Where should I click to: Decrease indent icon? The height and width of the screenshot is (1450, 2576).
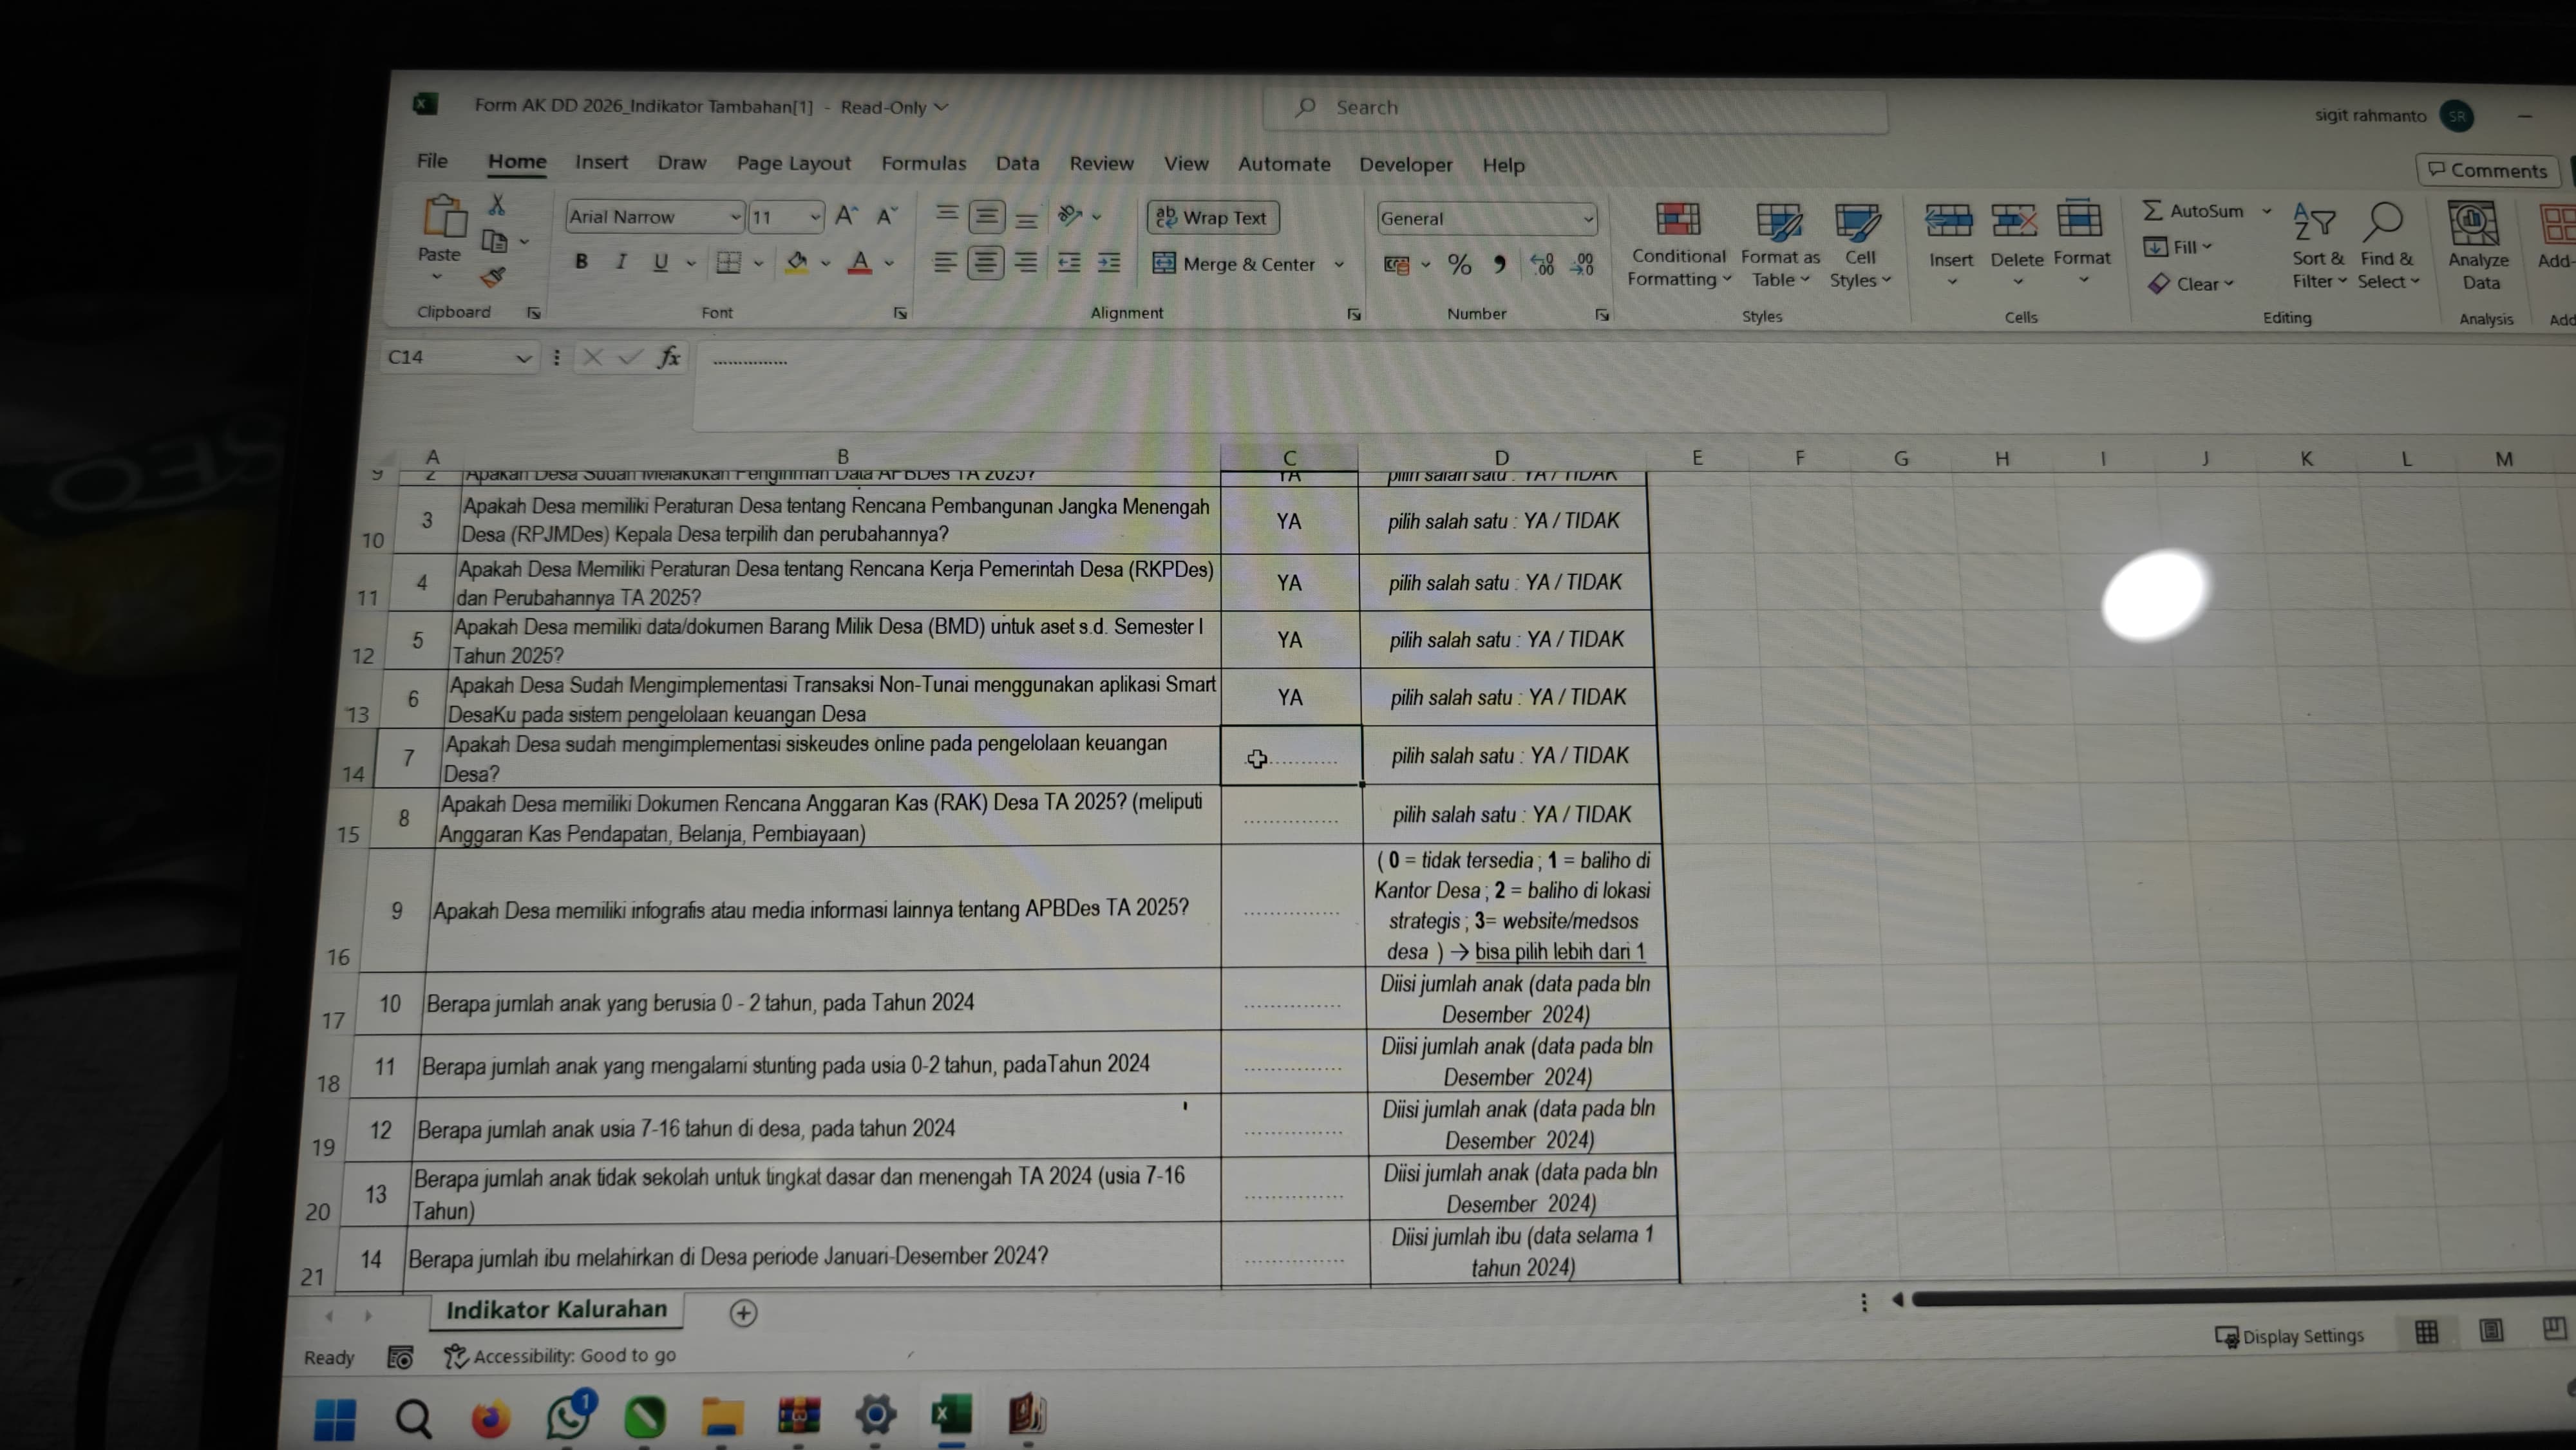1069,263
